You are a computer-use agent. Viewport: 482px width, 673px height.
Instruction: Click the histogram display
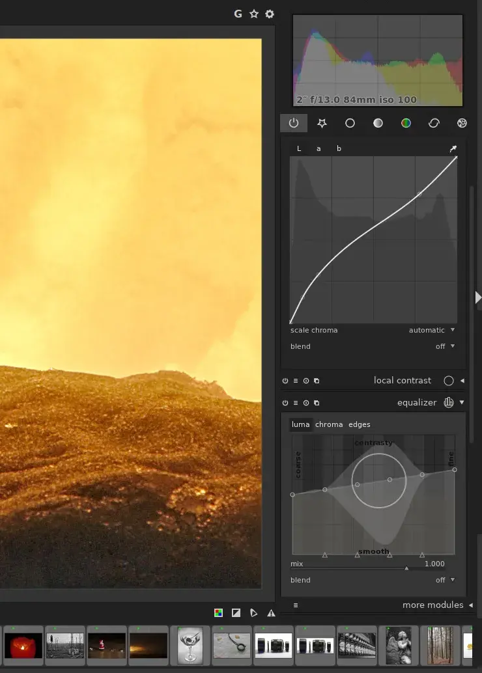click(x=378, y=61)
